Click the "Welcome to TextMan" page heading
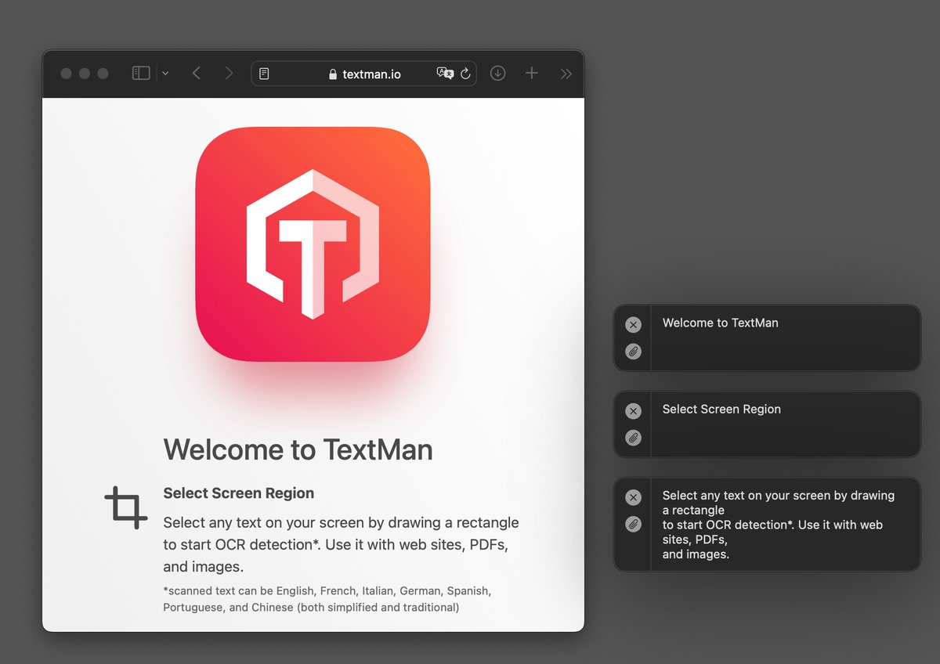The image size is (940, 664). click(298, 449)
